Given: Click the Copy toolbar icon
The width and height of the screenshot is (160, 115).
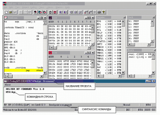Looking at the screenshot, I should point(25,12).
